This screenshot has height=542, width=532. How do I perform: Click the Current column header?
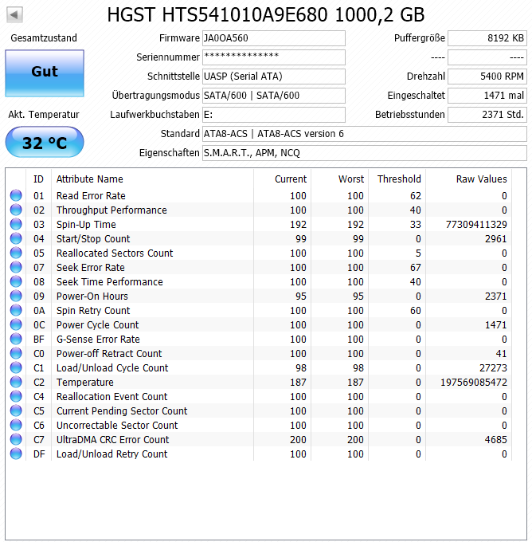282,179
